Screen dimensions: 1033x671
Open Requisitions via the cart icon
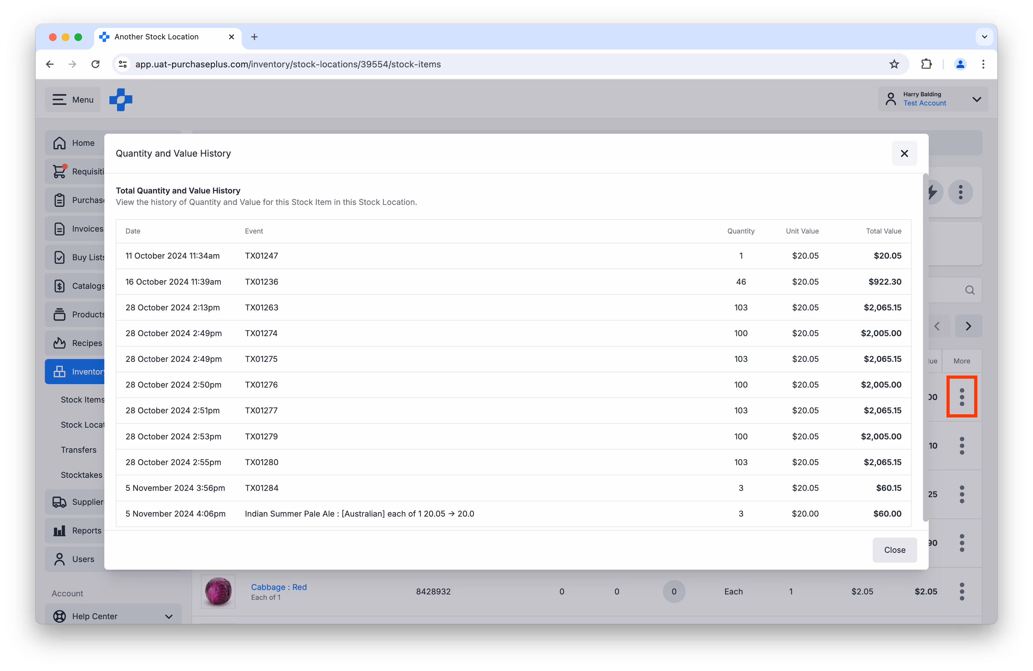point(59,172)
